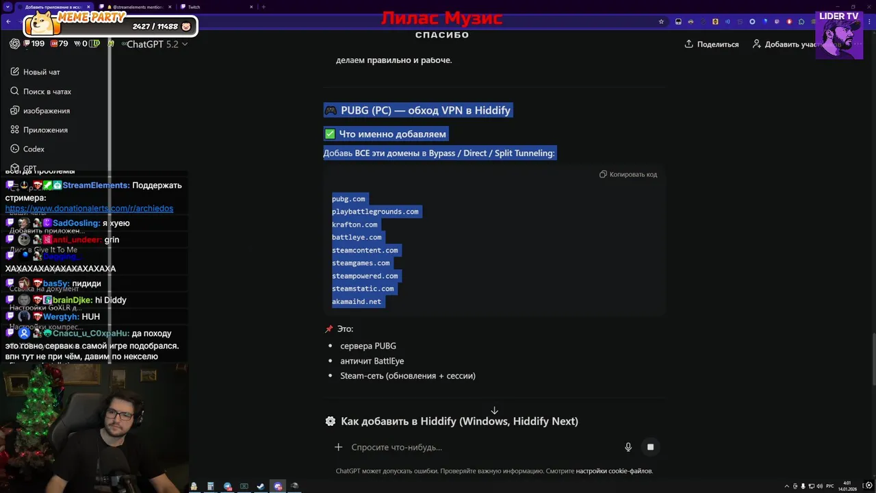This screenshot has height=493, width=876.
Task: Open the ChatGPT 5.2 model dropdown
Action: tap(157, 44)
